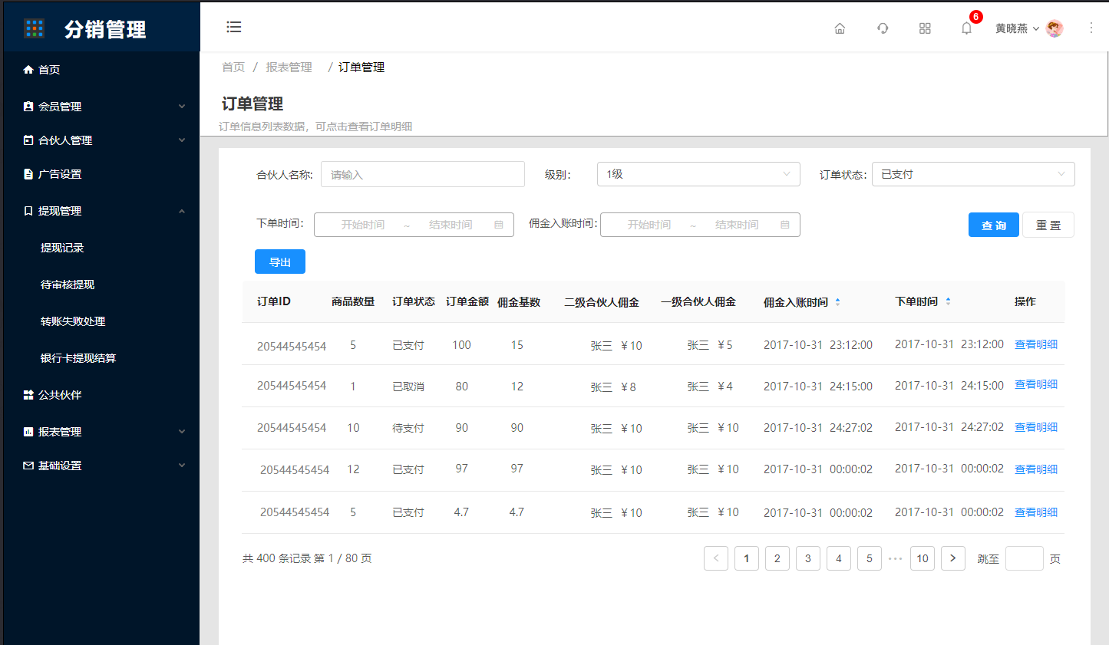Focus the 跳至 page number input

pyautogui.click(x=1025, y=558)
